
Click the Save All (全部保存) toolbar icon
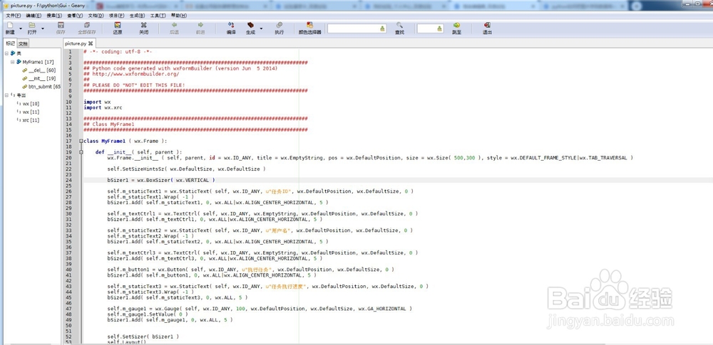click(x=87, y=25)
